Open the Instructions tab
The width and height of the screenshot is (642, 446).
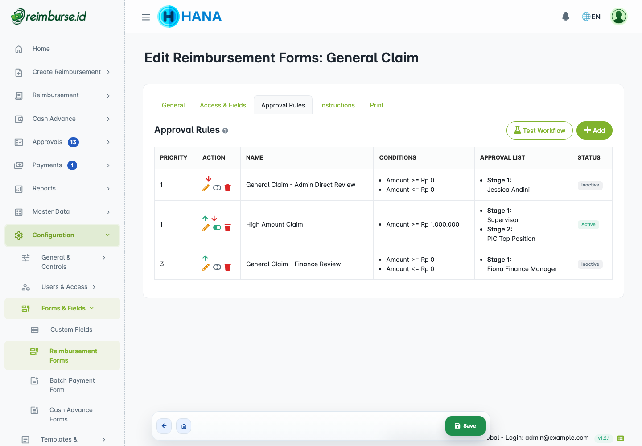pyautogui.click(x=337, y=105)
